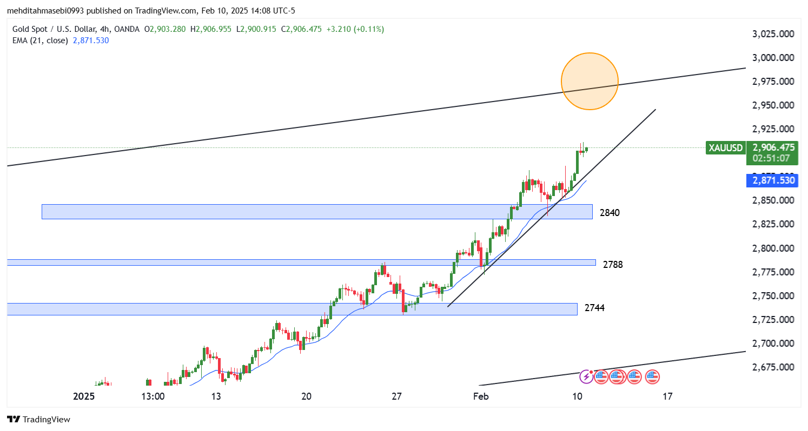Select the blue rectangle zone at 2788
808x431 pixels.
coord(301,262)
